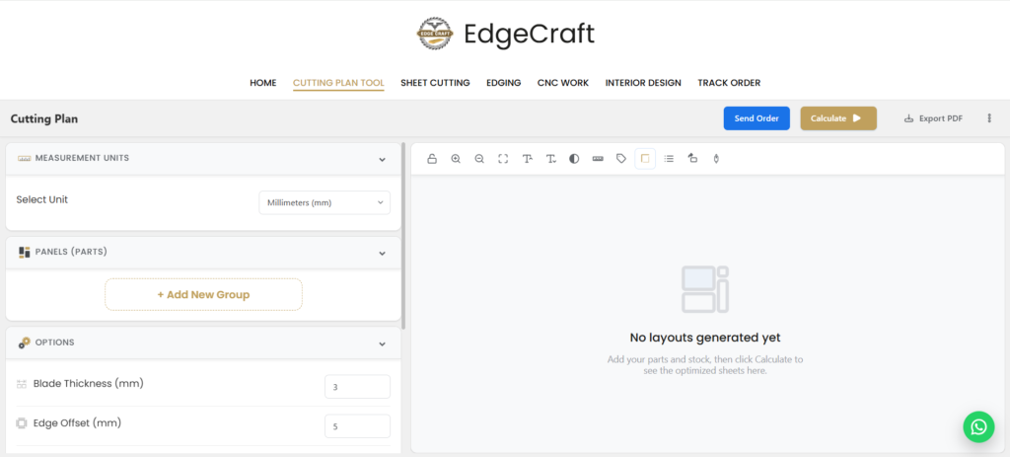Click the pen nib icon in toolbar
1010x457 pixels.
716,159
